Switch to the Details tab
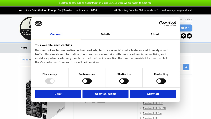This screenshot has height=119, width=211. click(x=105, y=34)
